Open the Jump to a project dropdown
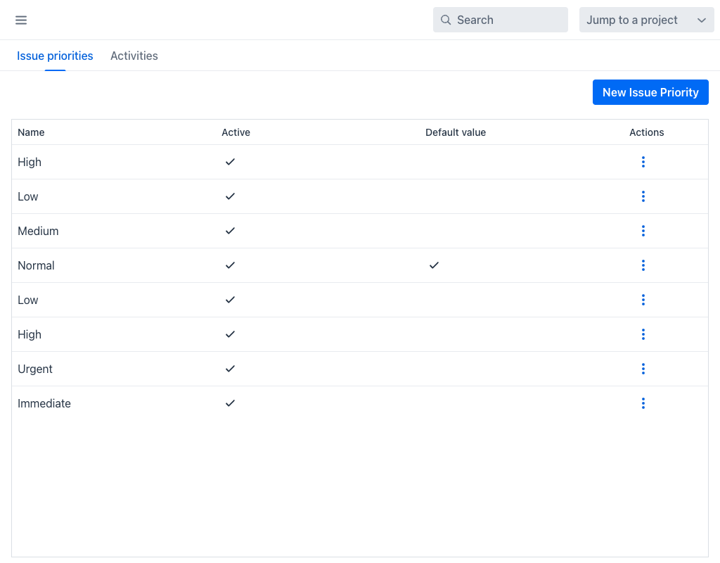This screenshot has width=720, height=563. click(647, 20)
